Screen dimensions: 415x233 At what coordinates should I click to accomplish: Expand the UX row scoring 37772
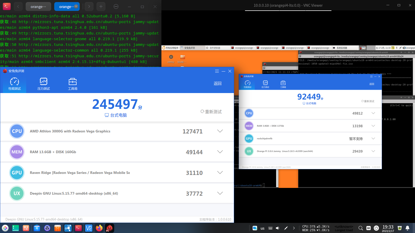(220, 193)
